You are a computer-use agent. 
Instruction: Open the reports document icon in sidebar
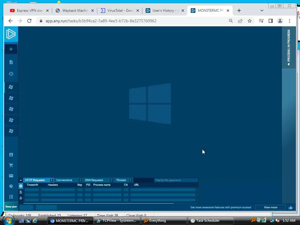tap(11, 62)
